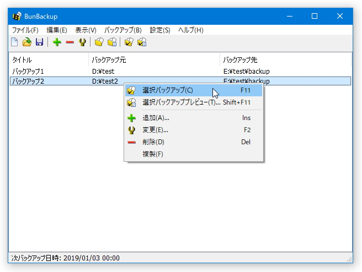The height and width of the screenshot is (272, 362).
Task: Click the D:¥test source path cell
Action: coord(103,72)
